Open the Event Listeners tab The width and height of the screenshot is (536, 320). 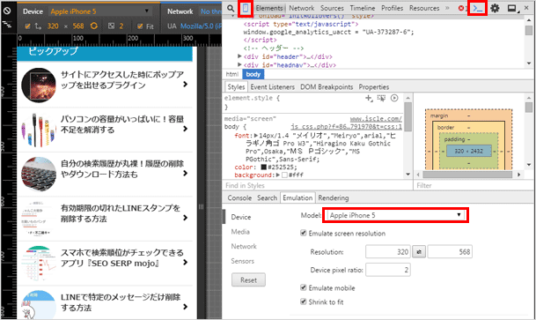(273, 87)
